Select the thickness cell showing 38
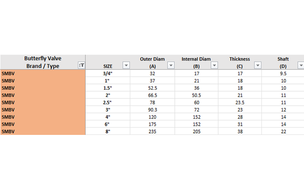 click(240, 131)
